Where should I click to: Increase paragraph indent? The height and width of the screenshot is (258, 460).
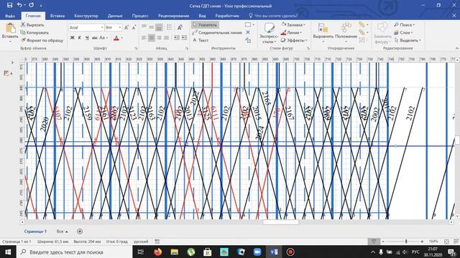184,37
